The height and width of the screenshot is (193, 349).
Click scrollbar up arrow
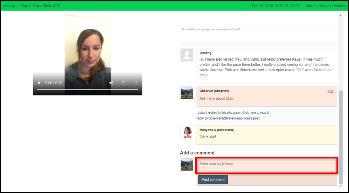[341, 16]
